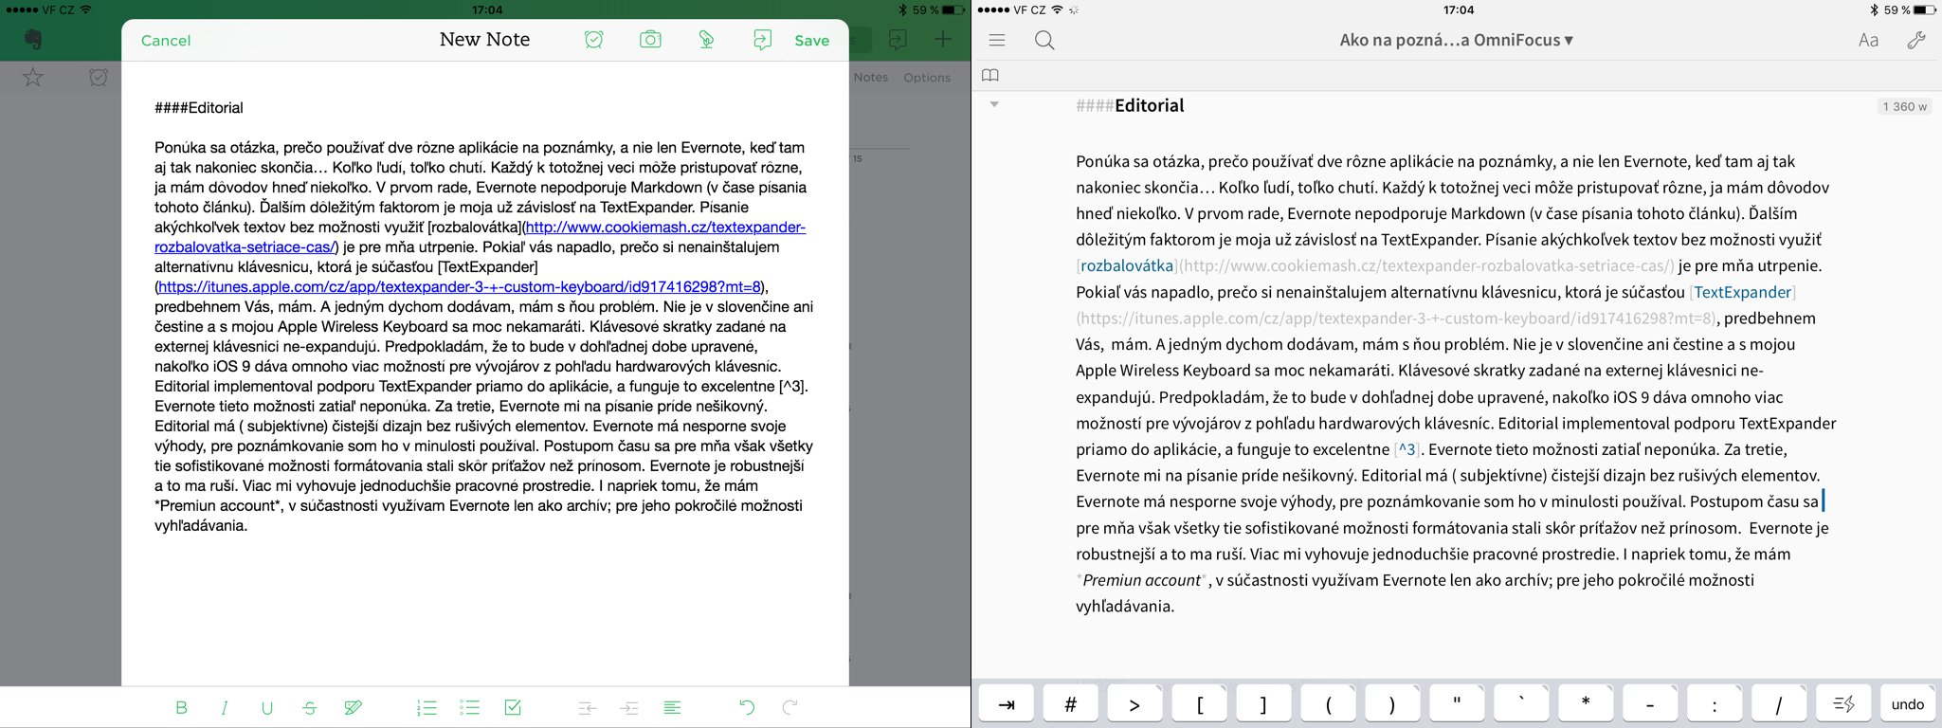The height and width of the screenshot is (728, 1942).
Task: Undo last edit in Evernote toolbar
Action: click(747, 707)
